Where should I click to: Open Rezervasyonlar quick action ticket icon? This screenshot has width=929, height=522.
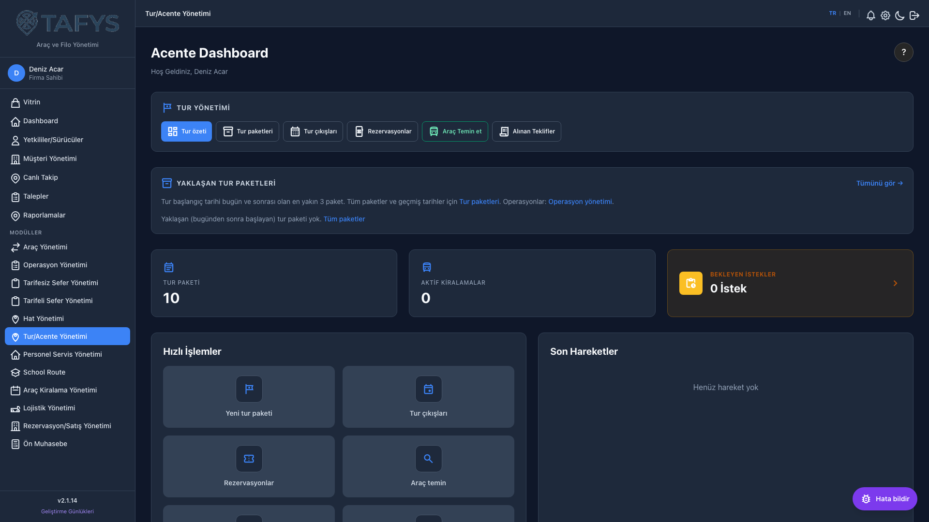[249, 459]
